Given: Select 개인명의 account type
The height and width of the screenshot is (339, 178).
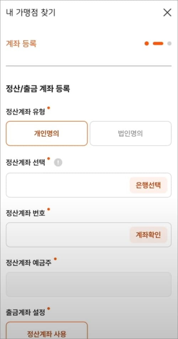Looking at the screenshot, I should [x=47, y=133].
